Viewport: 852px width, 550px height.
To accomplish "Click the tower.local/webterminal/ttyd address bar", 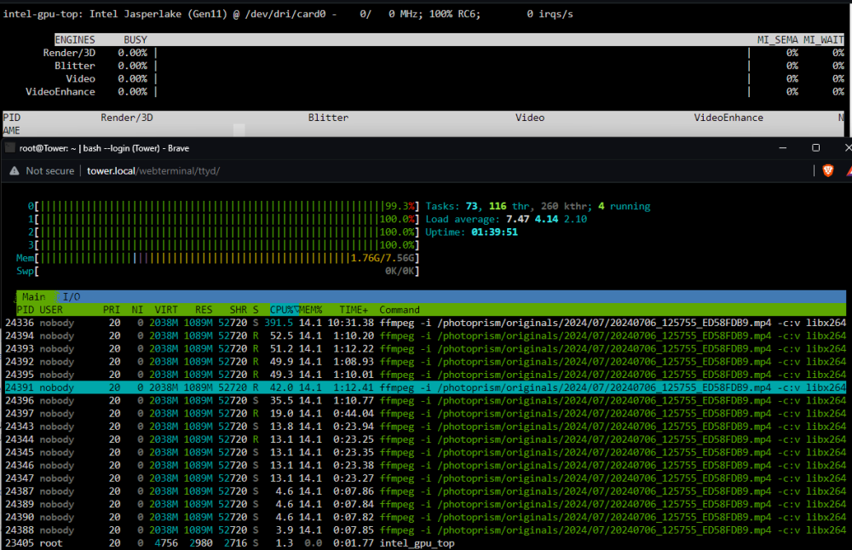I will click(153, 171).
